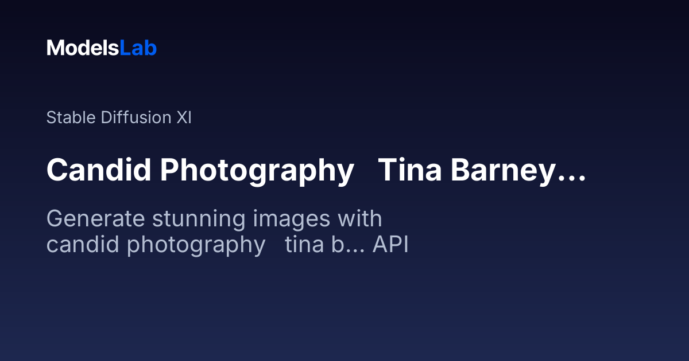689x361 pixels.
Task: Select the "Stable Diffusion Xl" category label
Action: [119, 118]
